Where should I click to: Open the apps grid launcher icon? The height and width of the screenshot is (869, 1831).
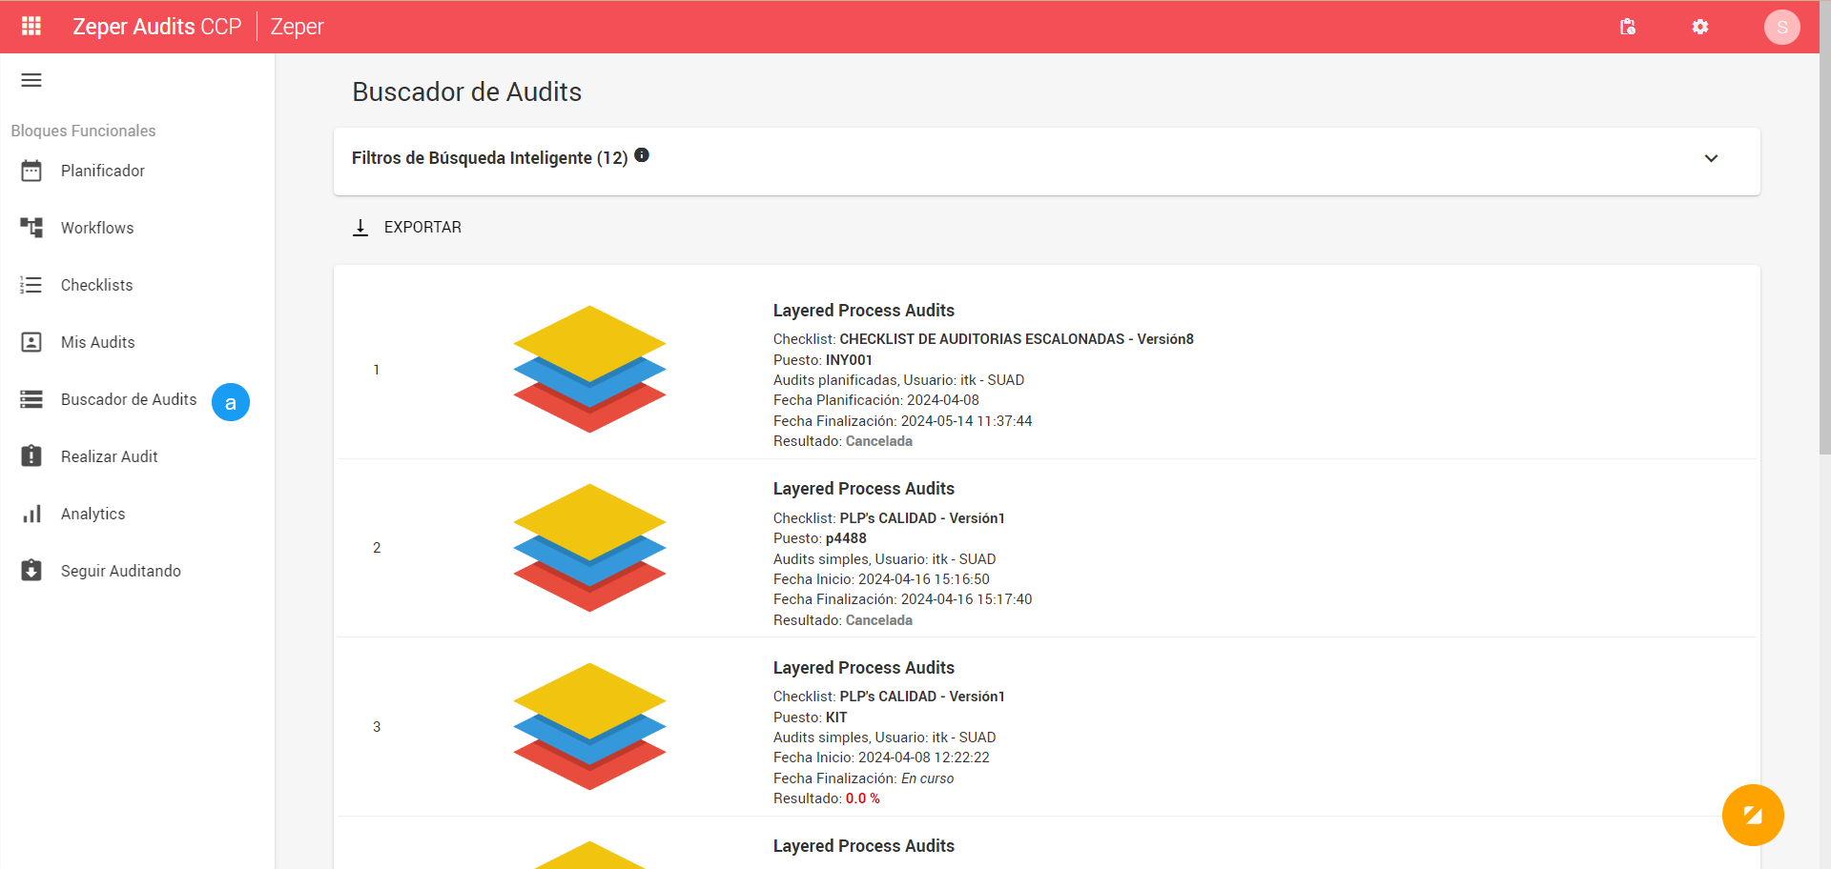[31, 26]
